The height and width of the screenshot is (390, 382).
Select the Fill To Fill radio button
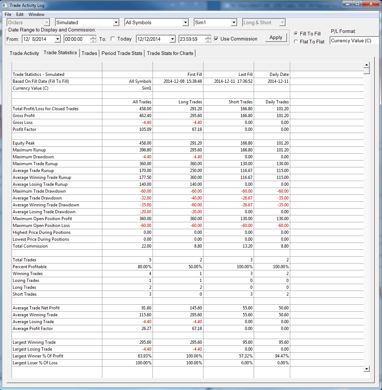[x=296, y=33]
